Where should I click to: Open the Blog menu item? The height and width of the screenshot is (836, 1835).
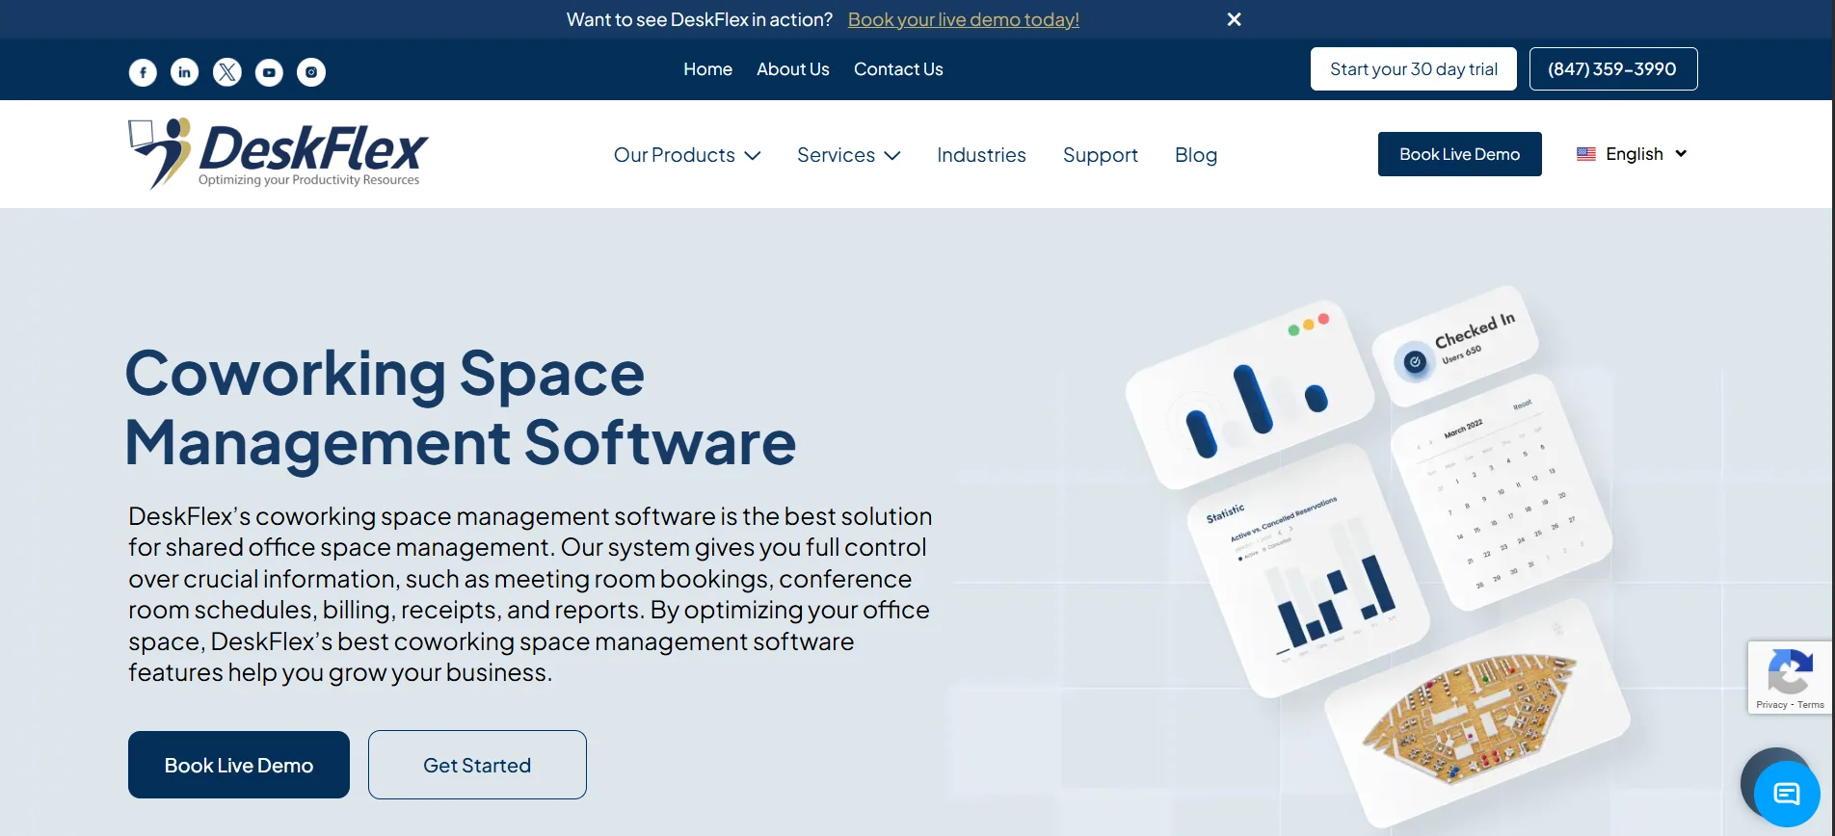point(1196,155)
